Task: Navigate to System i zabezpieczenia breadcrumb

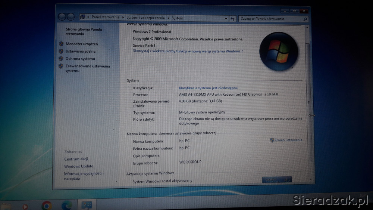Action: (145, 18)
